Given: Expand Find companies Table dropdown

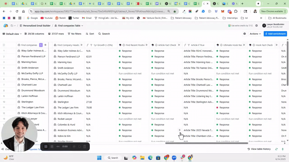Looking at the screenshot, I should pyautogui.click(x=69, y=26).
